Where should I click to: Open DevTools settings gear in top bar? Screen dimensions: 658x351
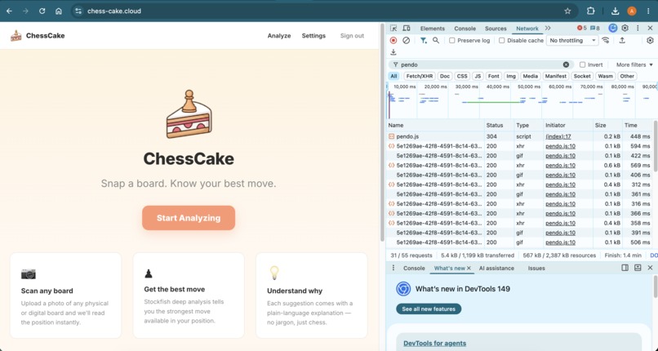pyautogui.click(x=625, y=28)
